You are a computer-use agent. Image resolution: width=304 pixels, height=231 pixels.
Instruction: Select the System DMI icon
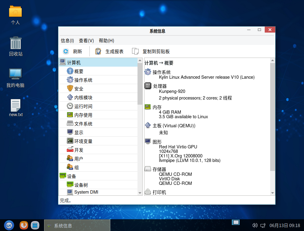click(70, 192)
